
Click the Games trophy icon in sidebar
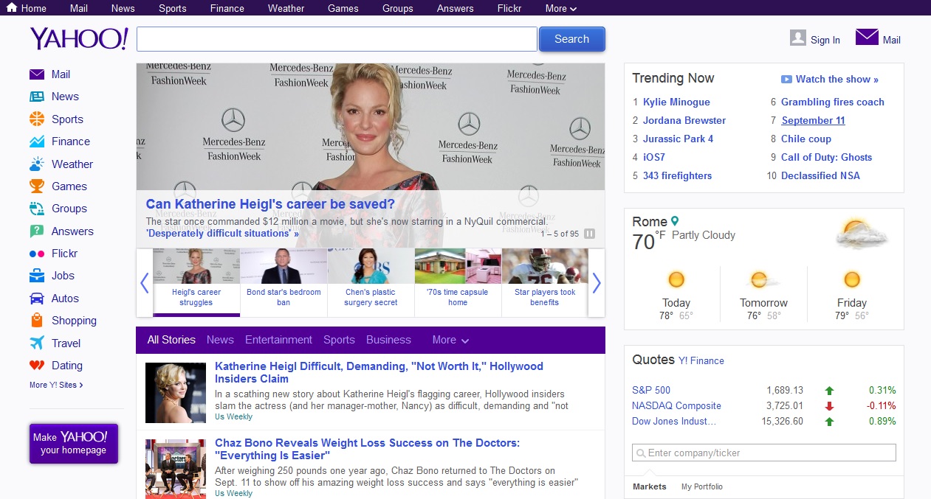click(37, 186)
